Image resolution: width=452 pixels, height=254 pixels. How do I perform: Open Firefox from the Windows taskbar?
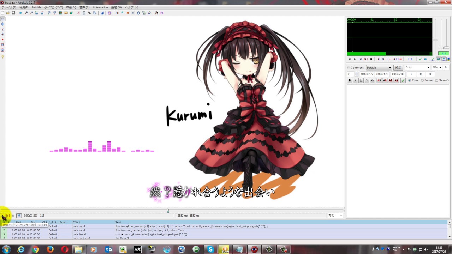click(50, 249)
